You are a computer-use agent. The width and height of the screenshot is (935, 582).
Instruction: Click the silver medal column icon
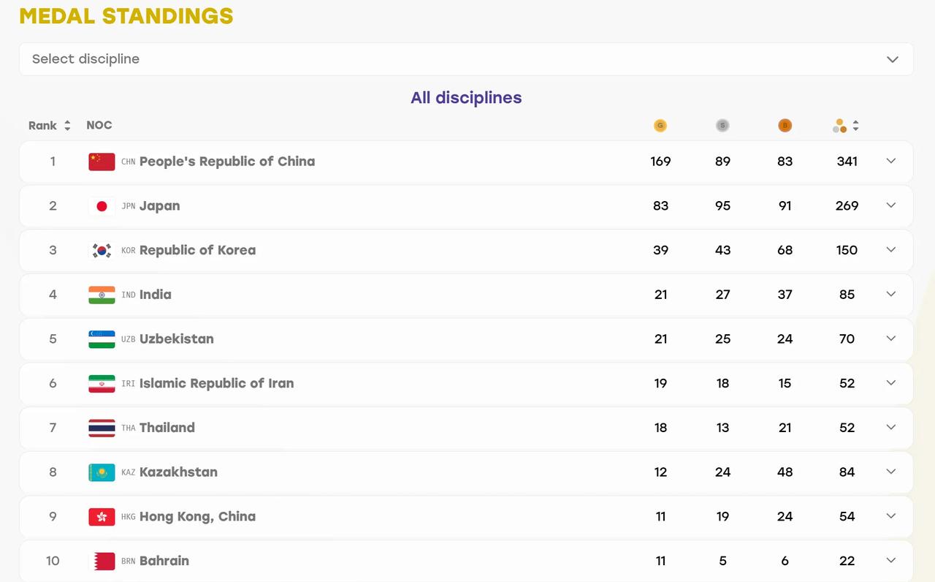(x=722, y=126)
